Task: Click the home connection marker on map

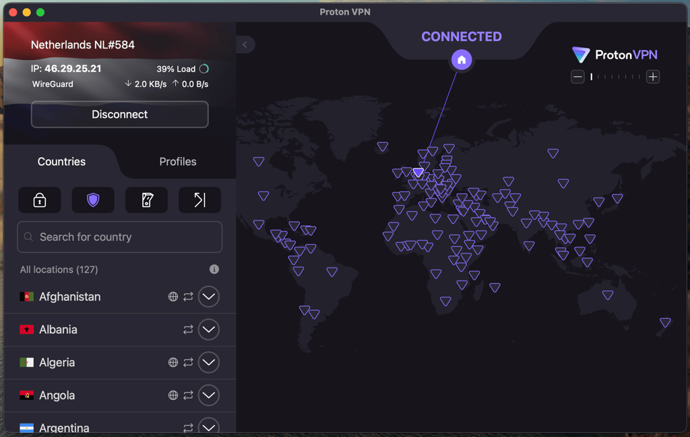Action: tap(462, 59)
